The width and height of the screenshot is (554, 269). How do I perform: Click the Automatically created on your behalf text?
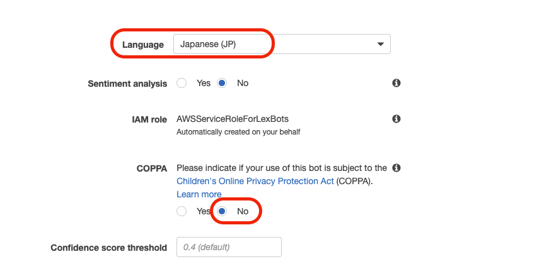238,132
